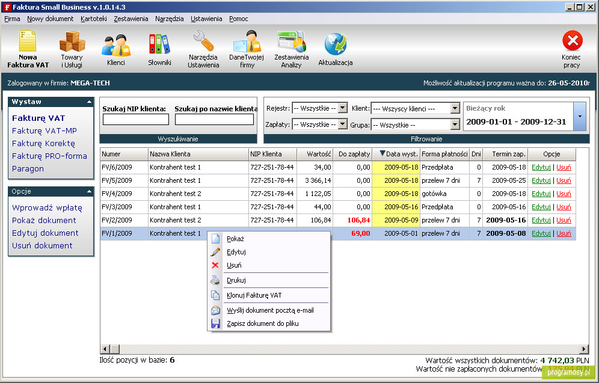Screen dimensions: 599x383
Task: Open Narzędzia Ustawienia wrench icon
Action: [203, 41]
